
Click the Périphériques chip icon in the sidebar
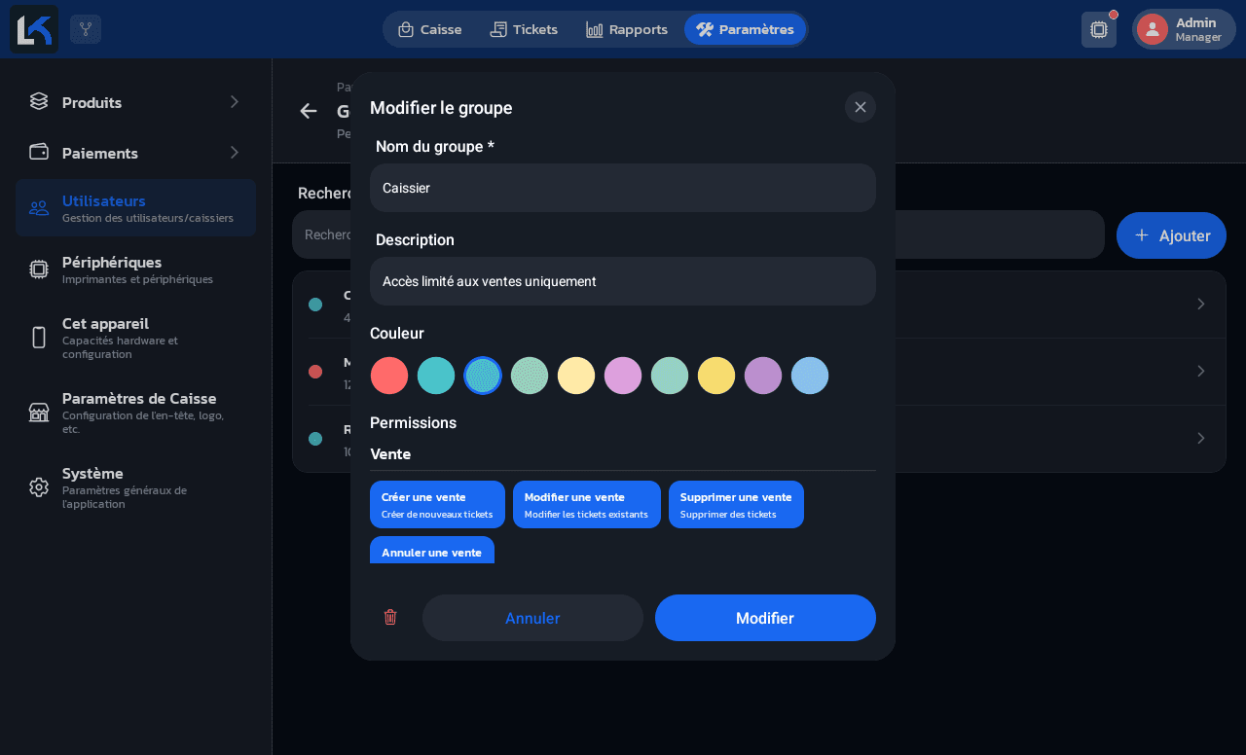point(39,270)
